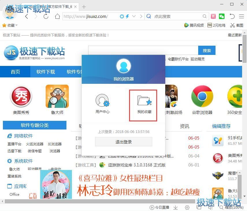Screen dimensions: 247x211
Task: Click the 火狐浏览器 link
Action: coord(35,144)
